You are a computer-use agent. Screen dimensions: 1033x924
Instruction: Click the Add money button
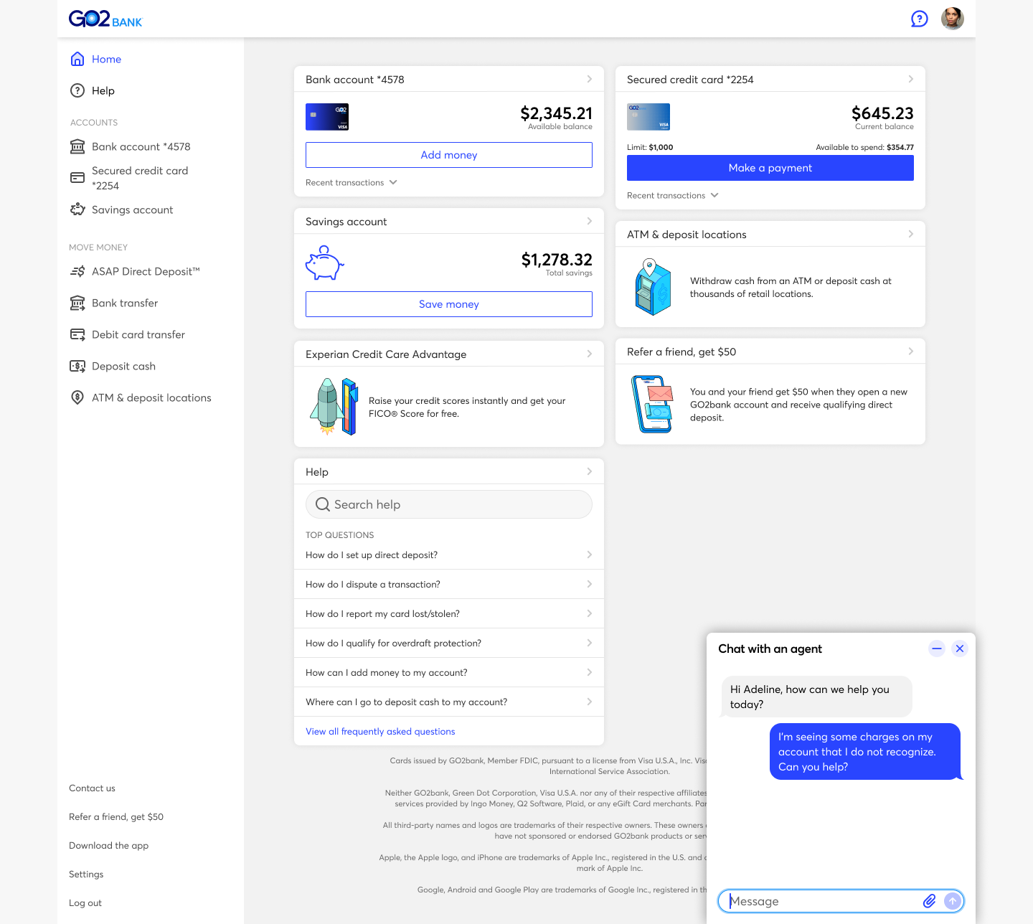[x=448, y=155]
